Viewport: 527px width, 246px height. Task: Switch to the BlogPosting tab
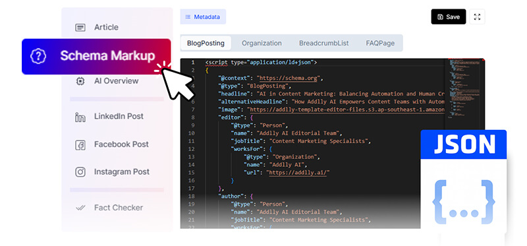[206, 43]
